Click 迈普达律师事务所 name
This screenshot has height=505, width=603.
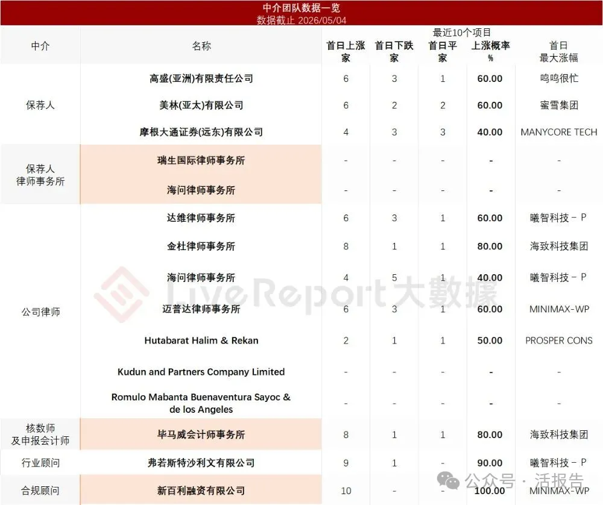click(x=201, y=309)
